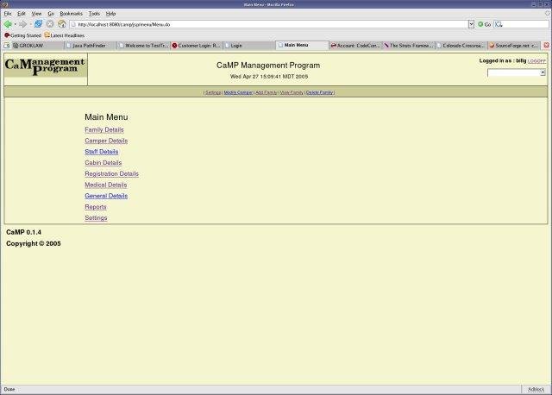Open the Camper Details link
This screenshot has width=552, height=395.
pyautogui.click(x=106, y=141)
